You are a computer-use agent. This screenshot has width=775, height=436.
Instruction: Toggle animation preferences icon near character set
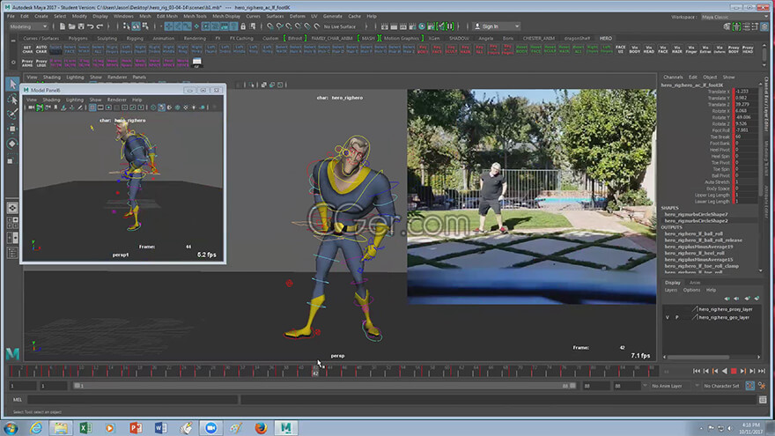(x=762, y=386)
